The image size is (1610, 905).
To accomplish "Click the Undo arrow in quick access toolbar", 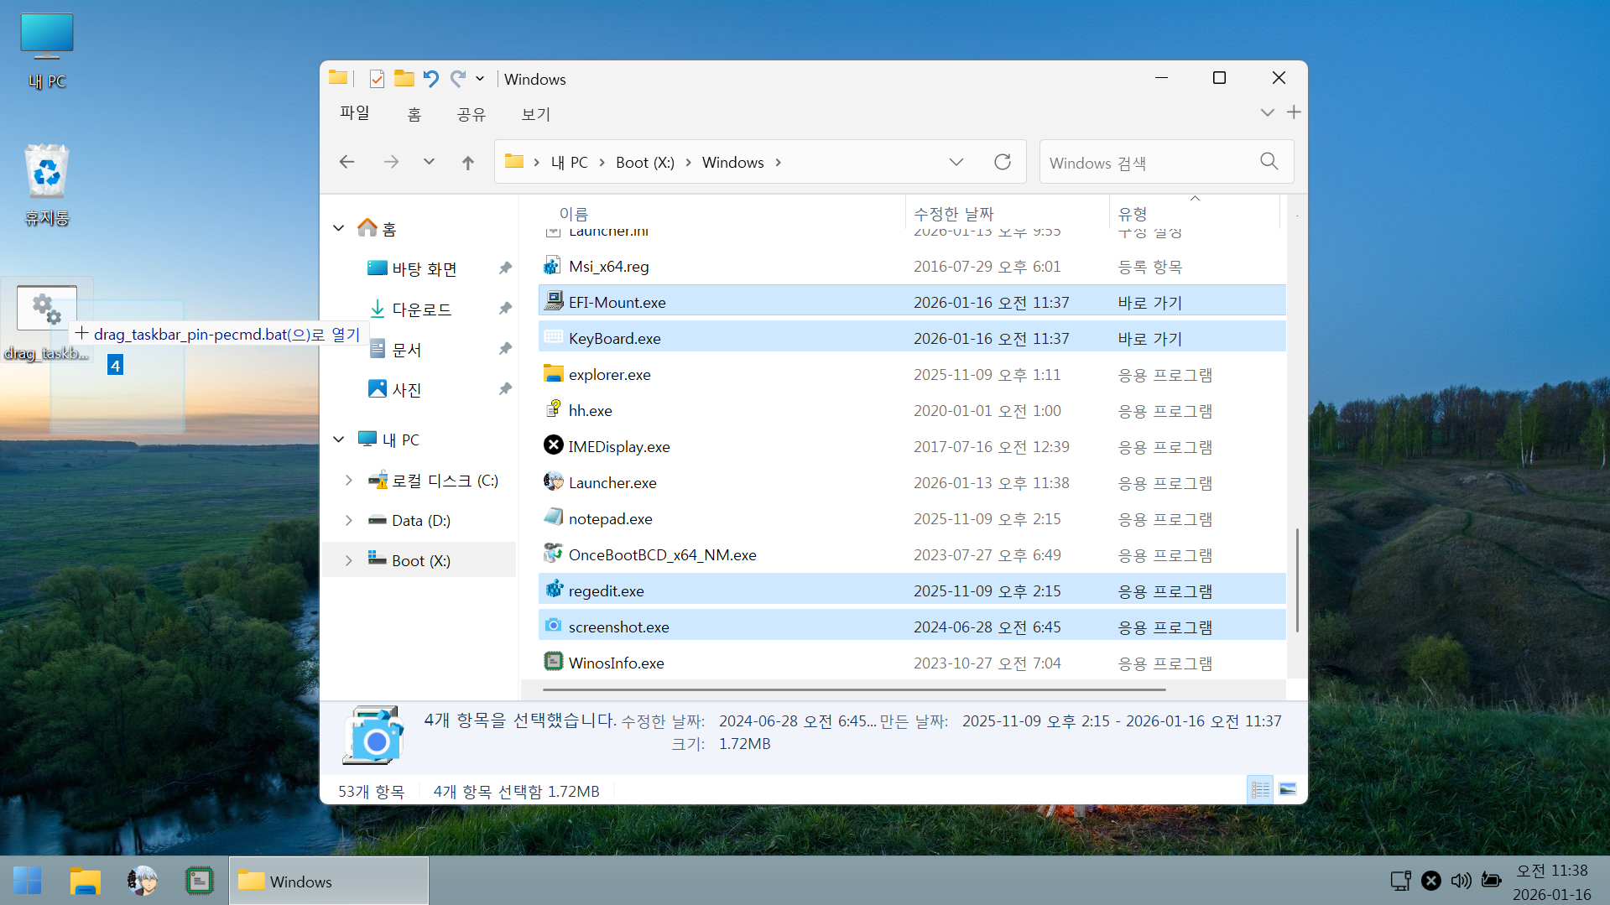I will (430, 79).
